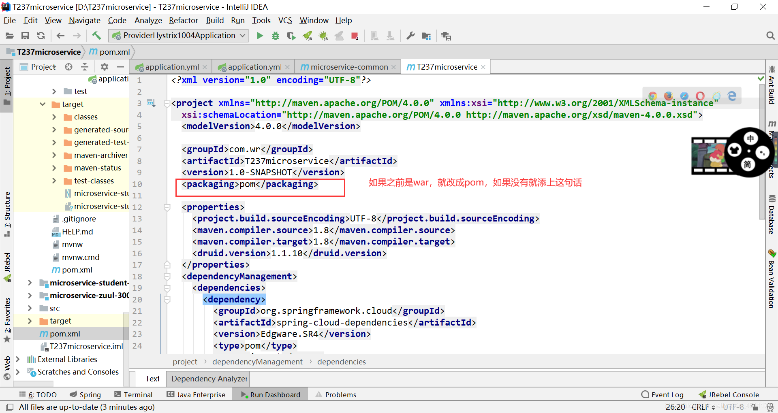The height and width of the screenshot is (413, 778).
Task: Close the microservice-common tab
Action: (393, 67)
